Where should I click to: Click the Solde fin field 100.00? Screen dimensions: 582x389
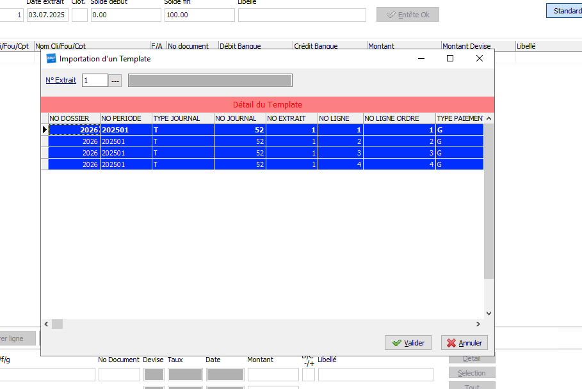tap(200, 15)
